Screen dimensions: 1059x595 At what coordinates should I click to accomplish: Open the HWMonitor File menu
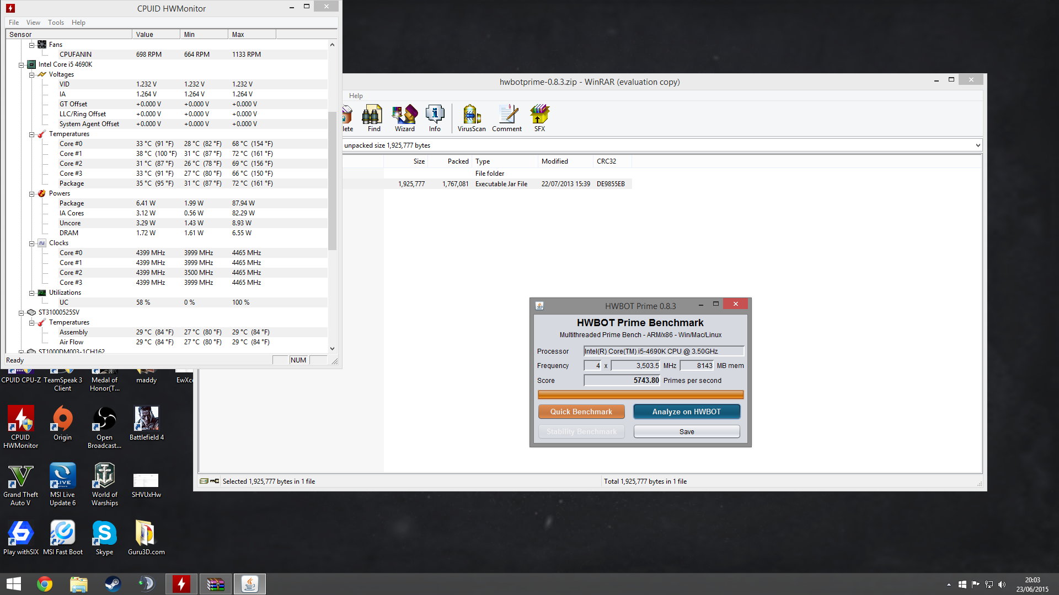(14, 23)
